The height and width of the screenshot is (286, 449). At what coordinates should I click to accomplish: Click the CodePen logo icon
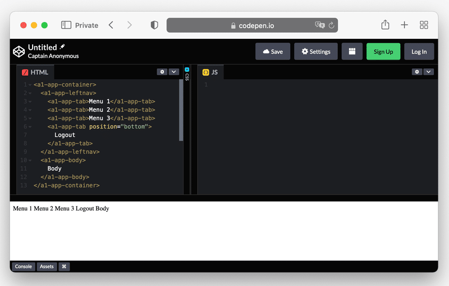[19, 52]
